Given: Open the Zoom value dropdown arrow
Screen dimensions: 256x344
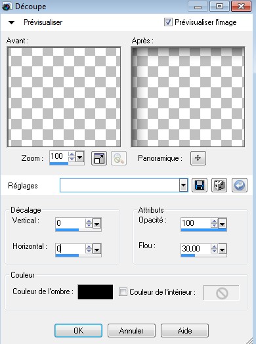Looking at the screenshot, I should coord(80,157).
